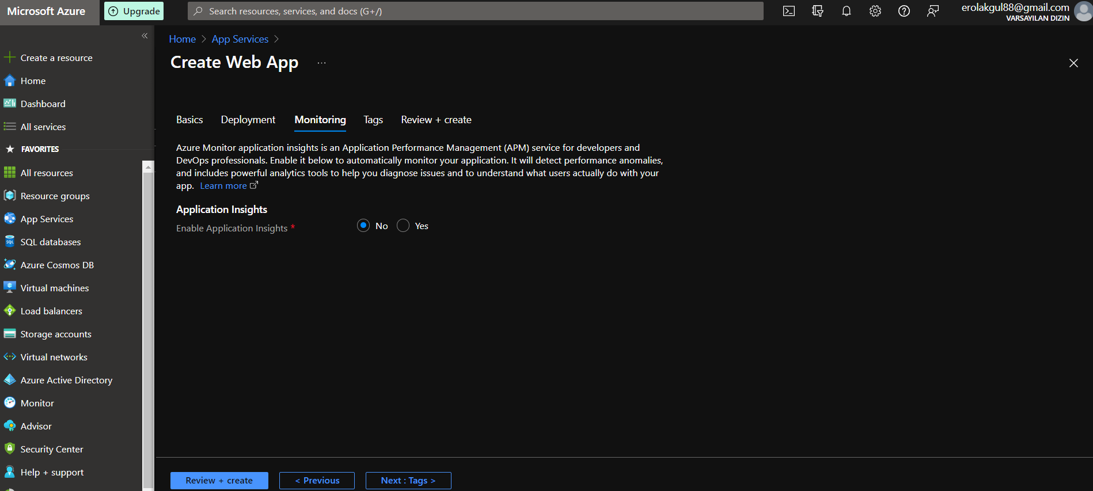The height and width of the screenshot is (491, 1093).
Task: Click the chevron after App Services breadcrumb
Action: click(276, 39)
